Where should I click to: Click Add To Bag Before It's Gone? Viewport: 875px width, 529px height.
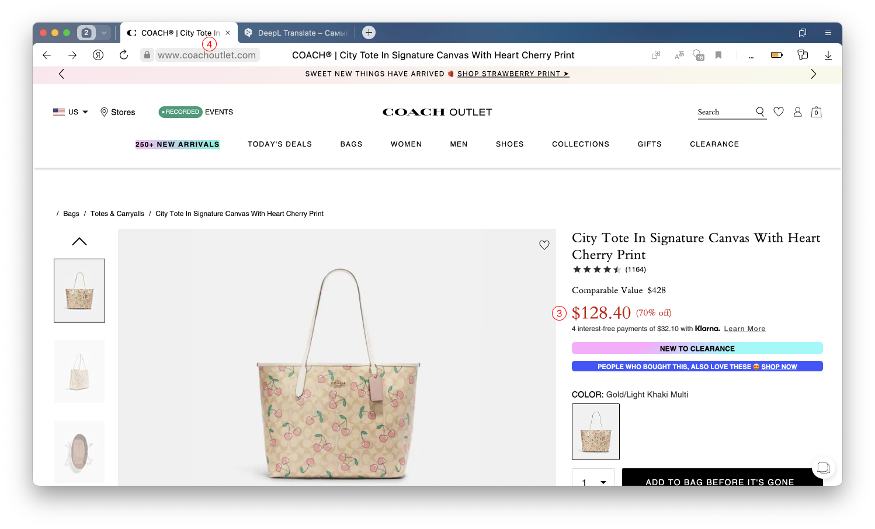tap(719, 480)
